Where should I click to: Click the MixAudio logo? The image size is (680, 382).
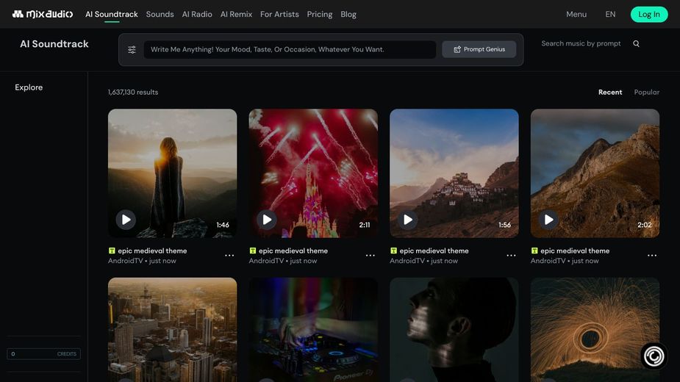coord(42,14)
